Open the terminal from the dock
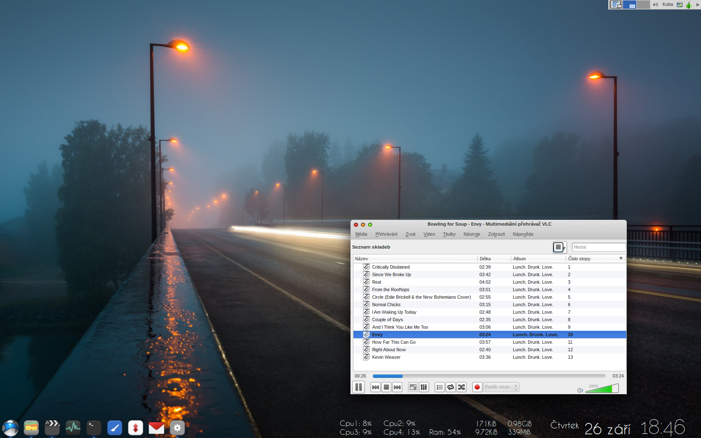701x438 pixels. (x=93, y=428)
